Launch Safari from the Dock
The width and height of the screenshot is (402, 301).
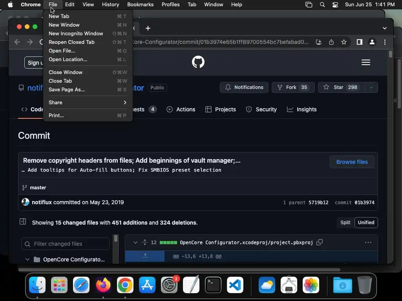coord(81,285)
